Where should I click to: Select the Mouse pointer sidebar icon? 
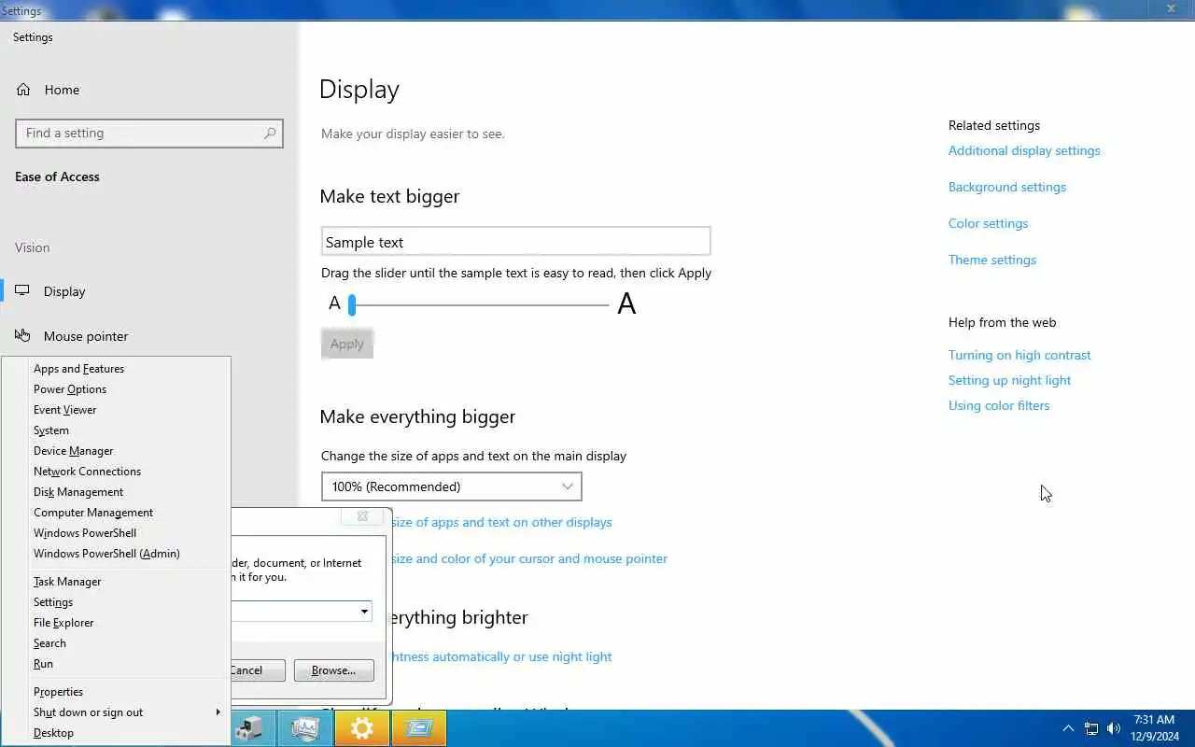coord(22,335)
